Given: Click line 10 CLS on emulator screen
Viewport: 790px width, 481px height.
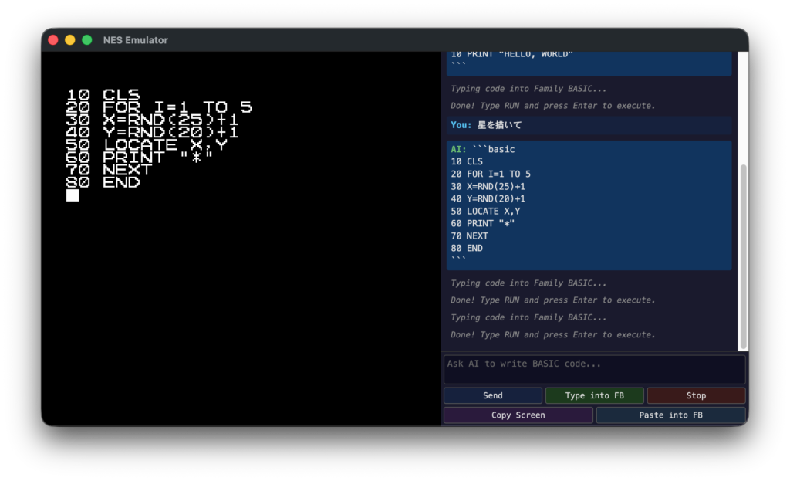Looking at the screenshot, I should point(103,95).
